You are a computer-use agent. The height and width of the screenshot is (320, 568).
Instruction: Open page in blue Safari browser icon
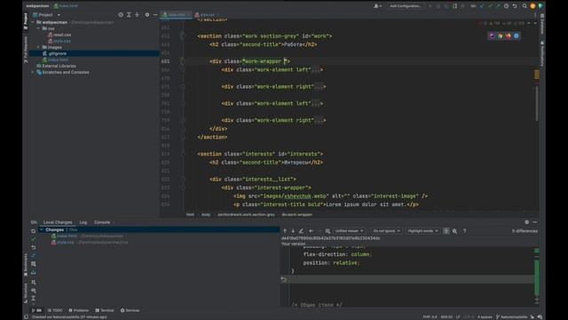tap(517, 36)
